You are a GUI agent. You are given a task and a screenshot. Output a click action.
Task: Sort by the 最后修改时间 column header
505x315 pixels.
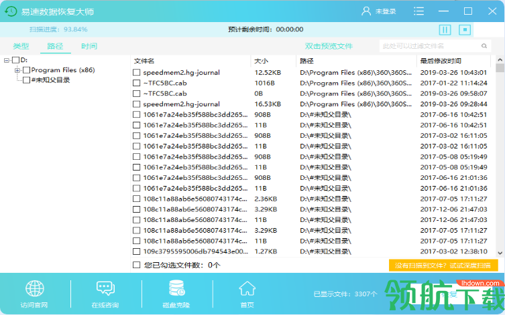click(x=441, y=61)
